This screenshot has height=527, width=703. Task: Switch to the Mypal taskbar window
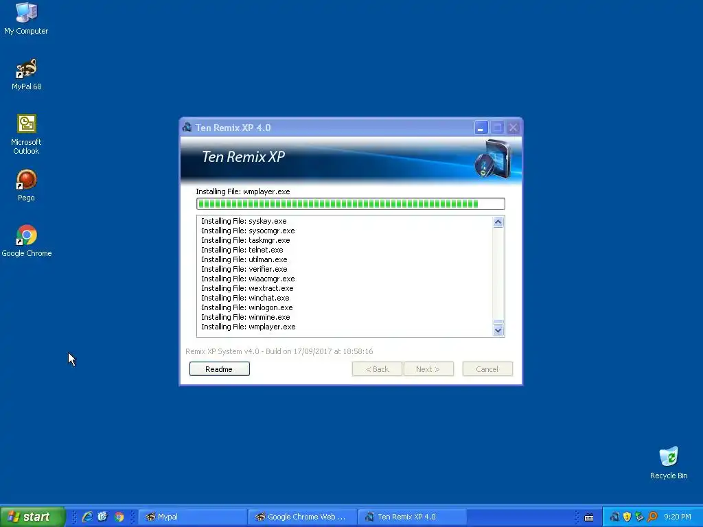(x=193, y=517)
